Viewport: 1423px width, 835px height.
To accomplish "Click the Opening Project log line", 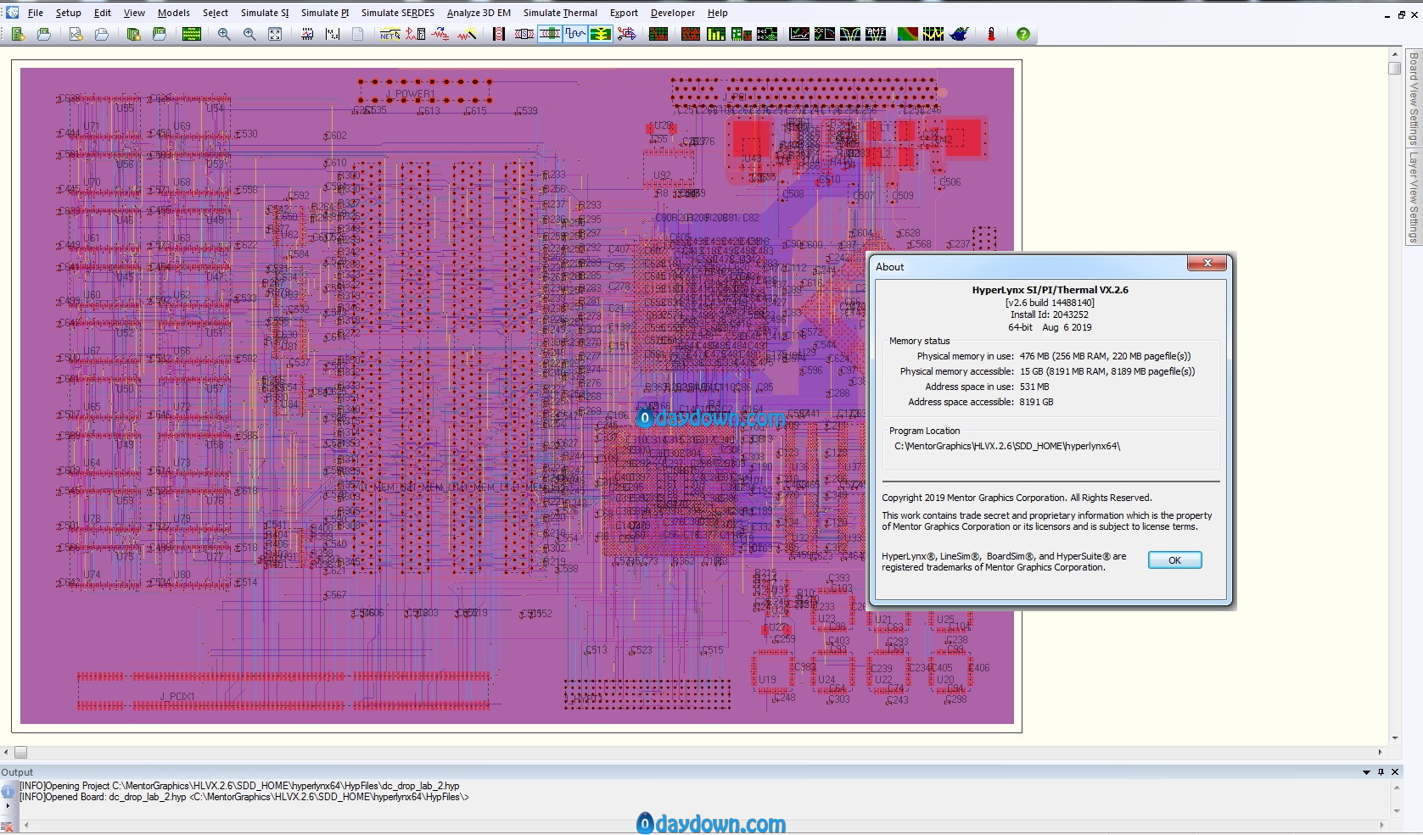I will coord(239,786).
